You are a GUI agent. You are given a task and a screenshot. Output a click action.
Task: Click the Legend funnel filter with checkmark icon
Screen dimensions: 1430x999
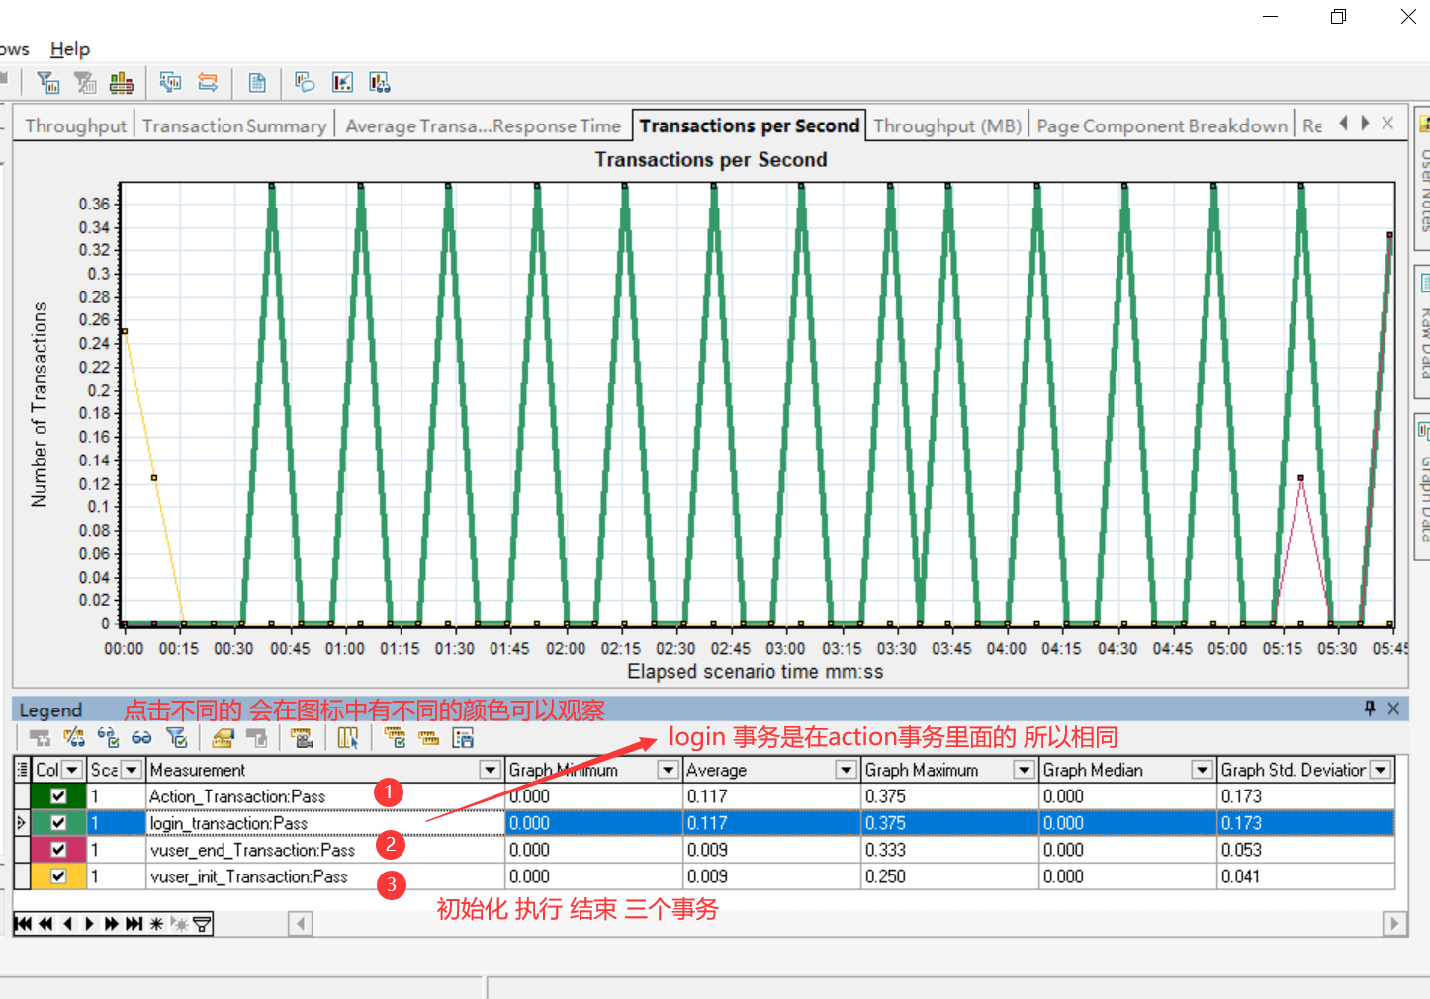176,738
